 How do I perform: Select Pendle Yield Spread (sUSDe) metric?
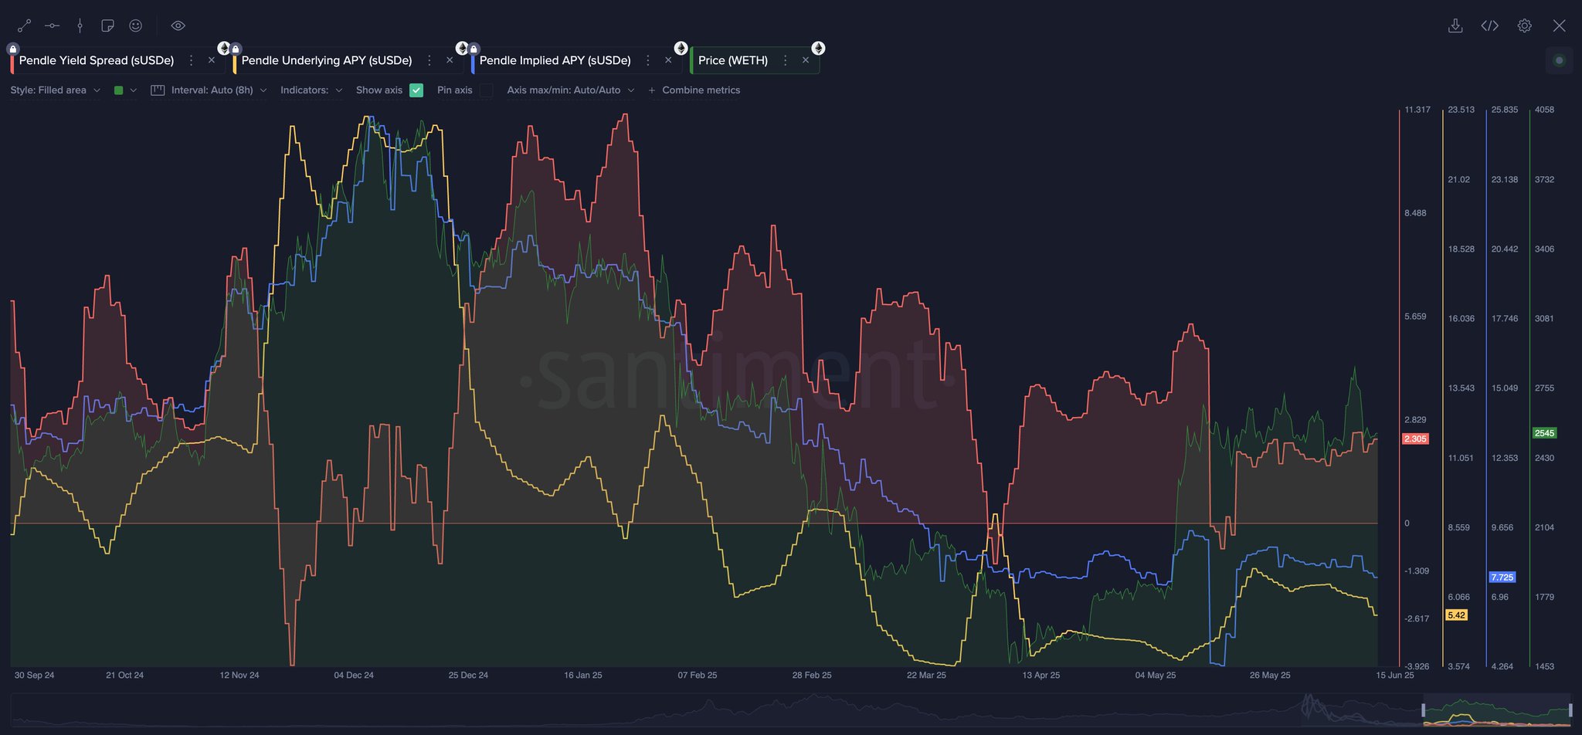coord(97,60)
